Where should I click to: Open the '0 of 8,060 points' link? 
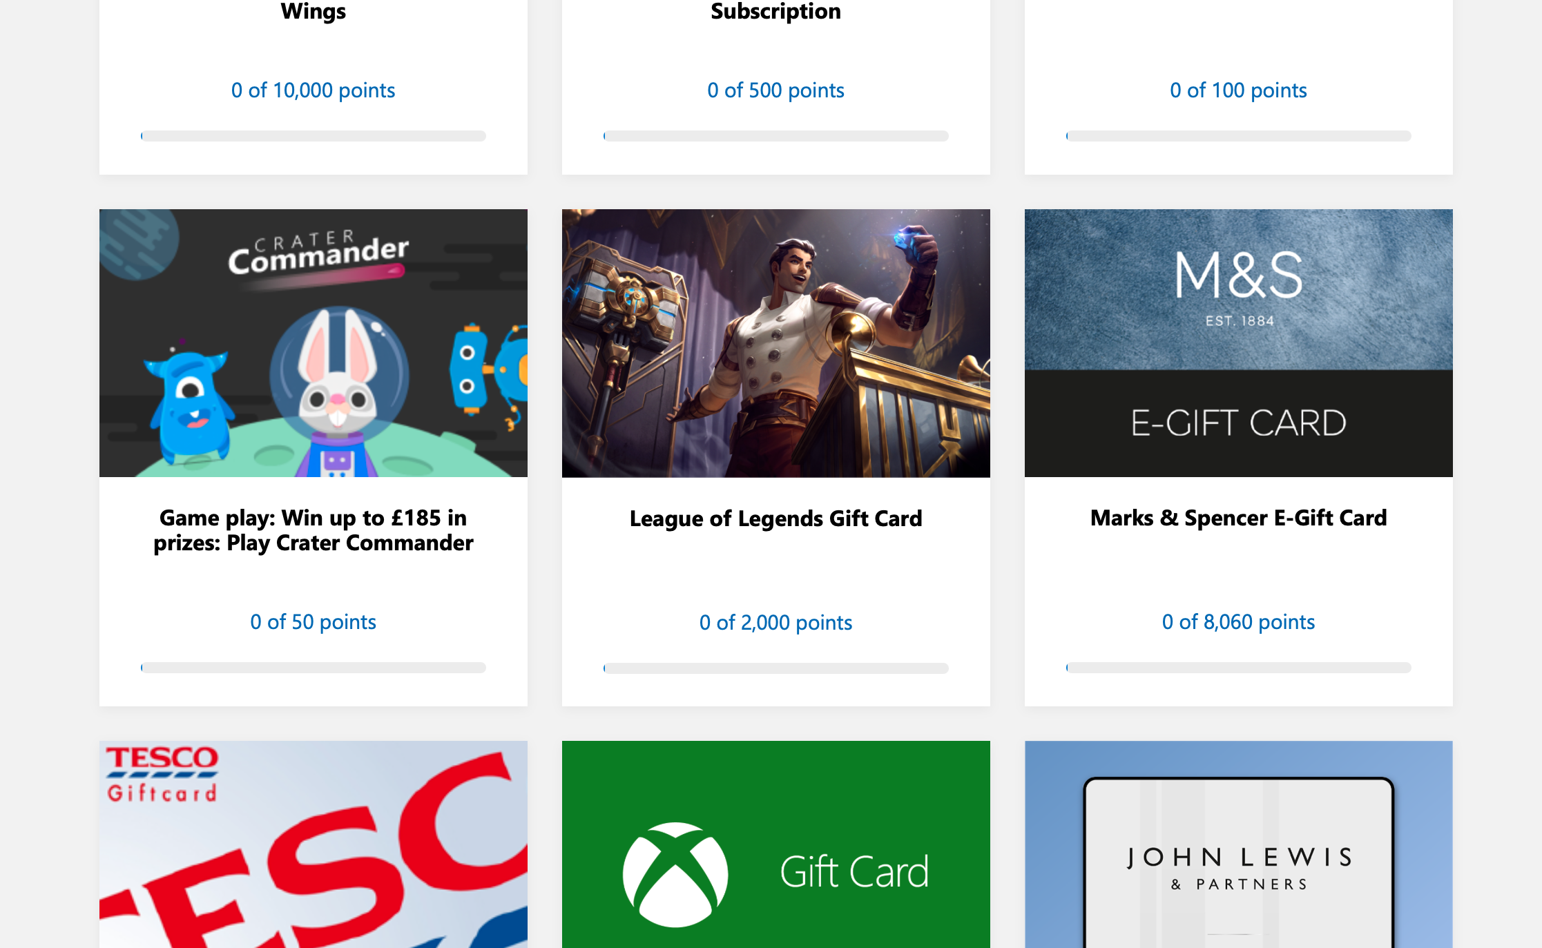[1238, 621]
